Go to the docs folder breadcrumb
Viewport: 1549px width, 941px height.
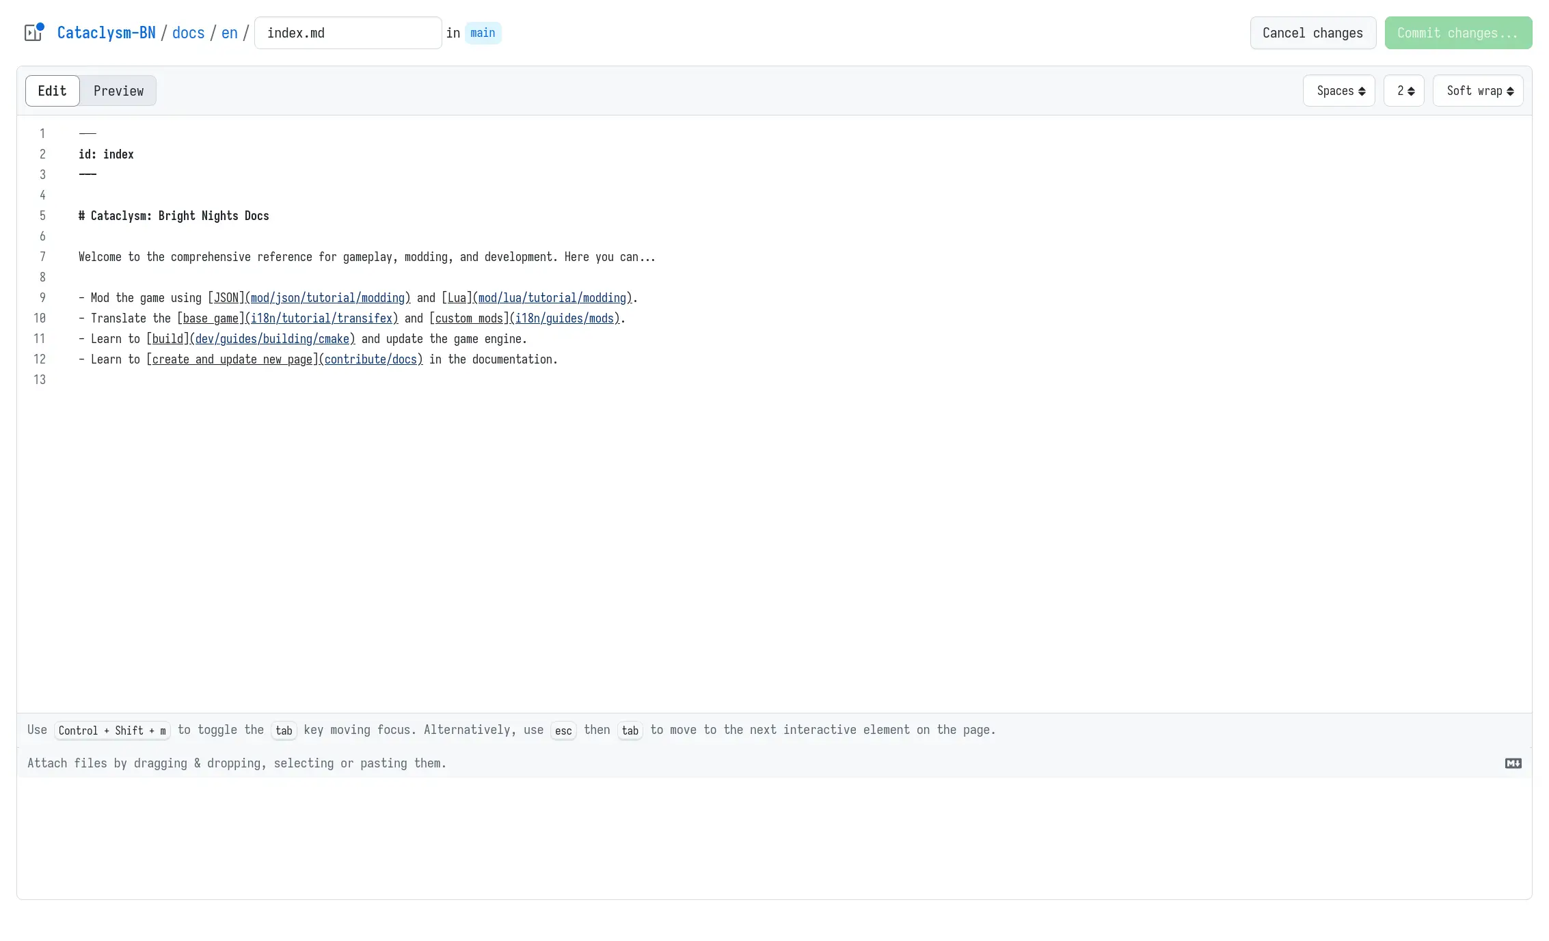188,33
